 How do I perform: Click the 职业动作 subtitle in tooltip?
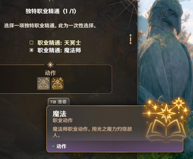pyautogui.click(x=63, y=121)
